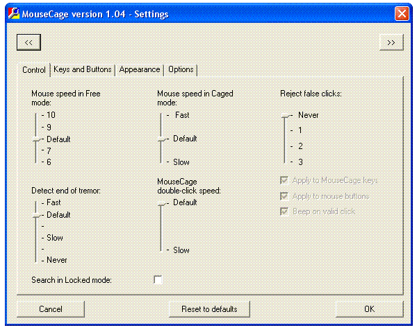
Task: Click the 'Reject false clicks:' label
Action: click(311, 94)
